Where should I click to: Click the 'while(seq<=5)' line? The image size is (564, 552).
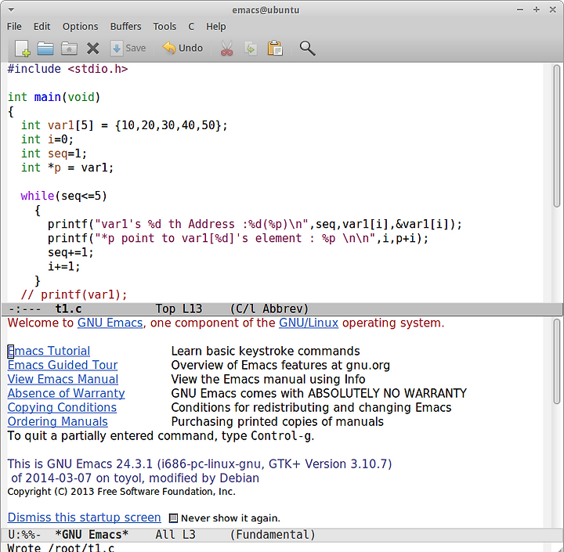(64, 196)
